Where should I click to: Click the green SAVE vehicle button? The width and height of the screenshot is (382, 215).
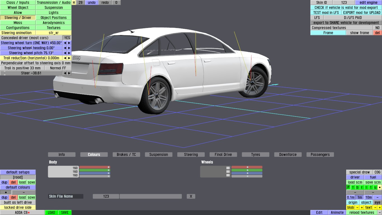(65, 212)
